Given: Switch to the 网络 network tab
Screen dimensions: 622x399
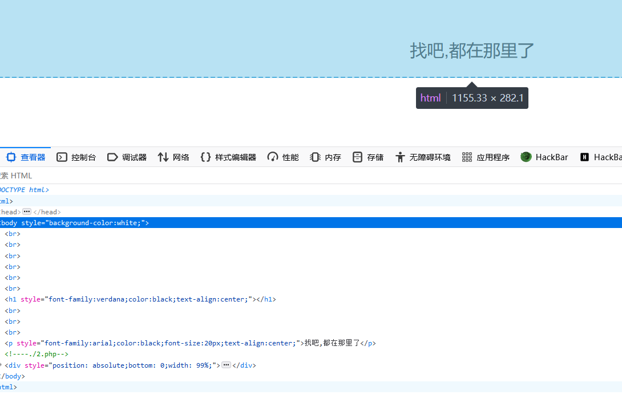Looking at the screenshot, I should tap(173, 157).
